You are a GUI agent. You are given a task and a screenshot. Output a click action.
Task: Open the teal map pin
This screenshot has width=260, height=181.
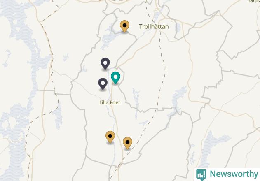(115, 77)
